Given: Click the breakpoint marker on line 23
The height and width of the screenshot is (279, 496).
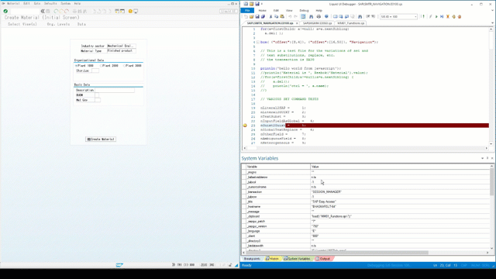Looking at the screenshot, I should pos(245,126).
